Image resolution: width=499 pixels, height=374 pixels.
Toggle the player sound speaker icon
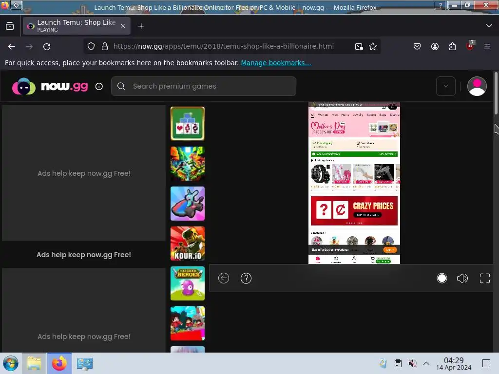click(x=462, y=278)
